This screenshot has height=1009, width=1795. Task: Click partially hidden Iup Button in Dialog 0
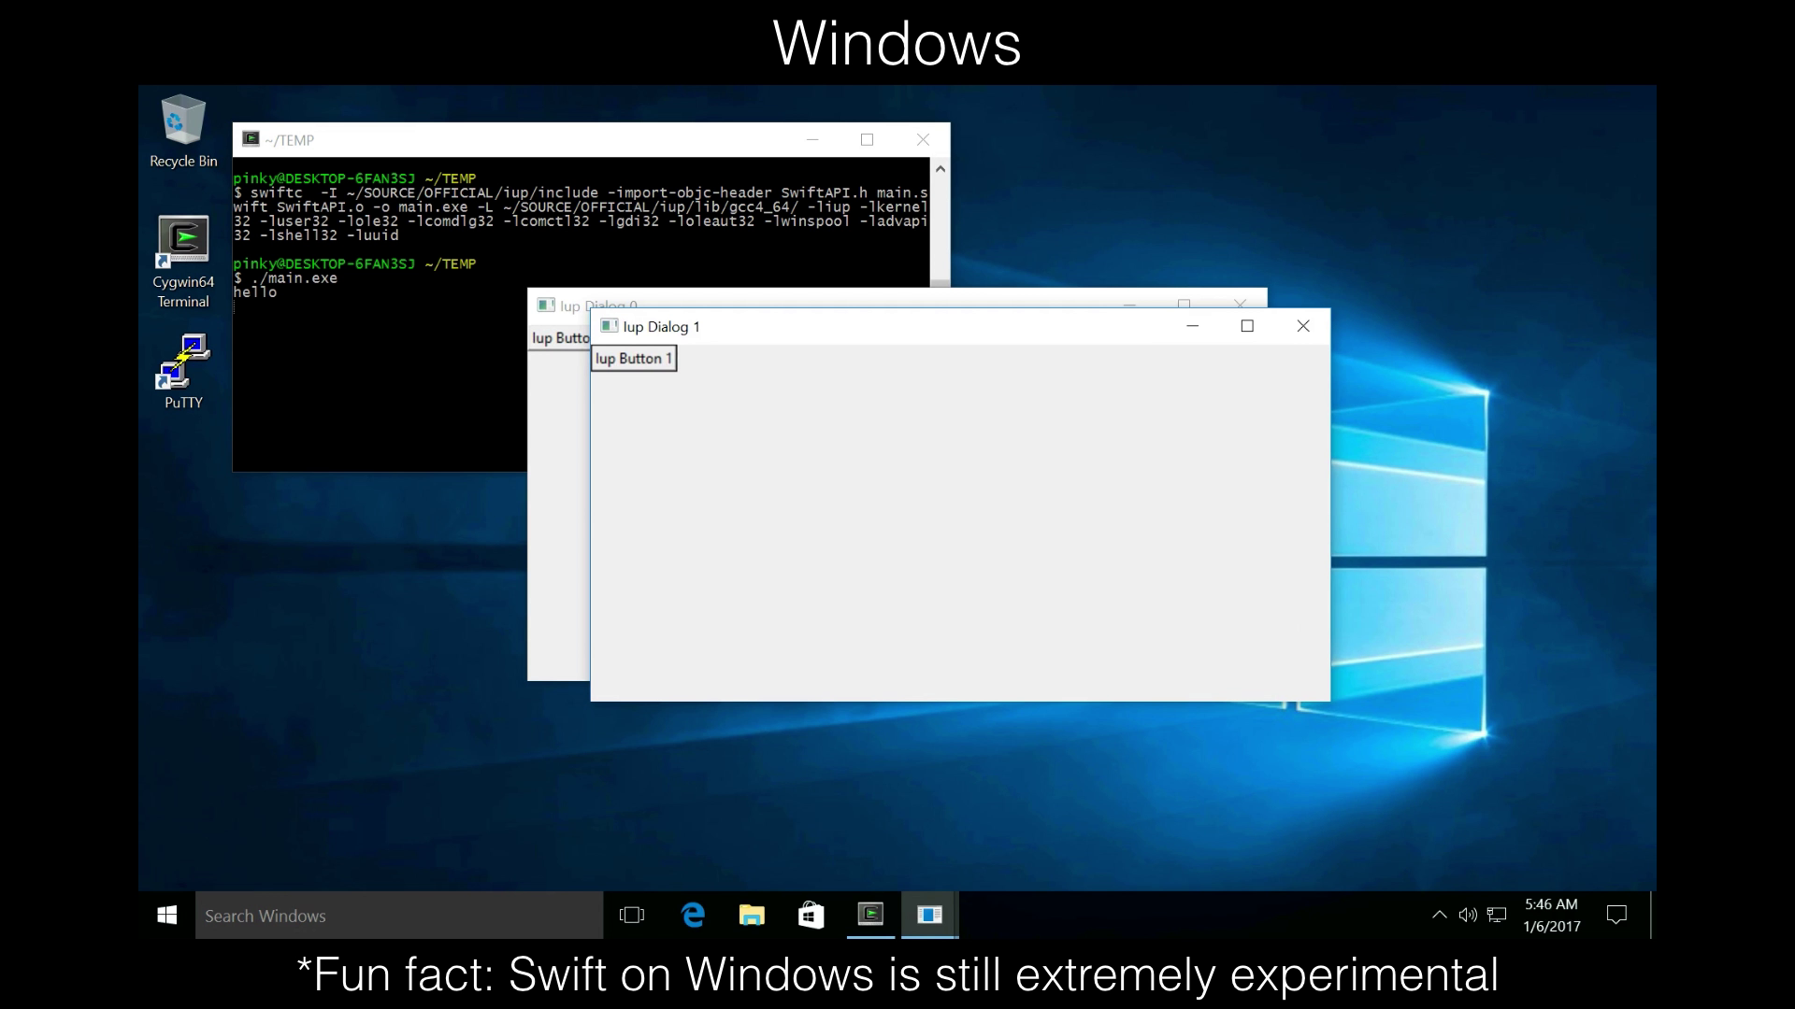559,338
